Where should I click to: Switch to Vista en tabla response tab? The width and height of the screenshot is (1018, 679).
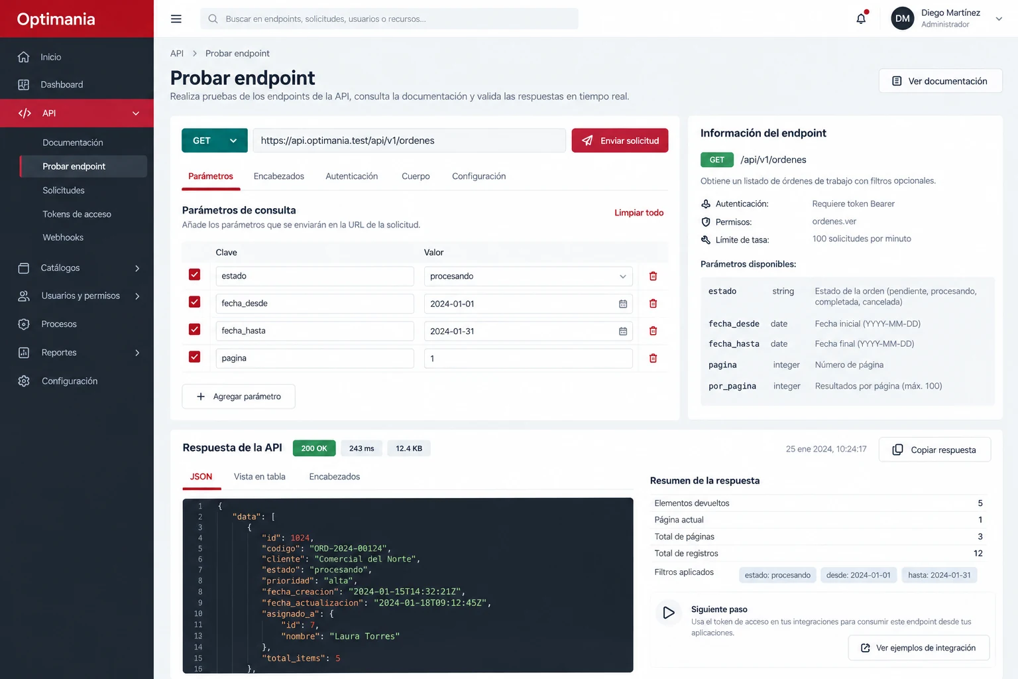pos(260,477)
